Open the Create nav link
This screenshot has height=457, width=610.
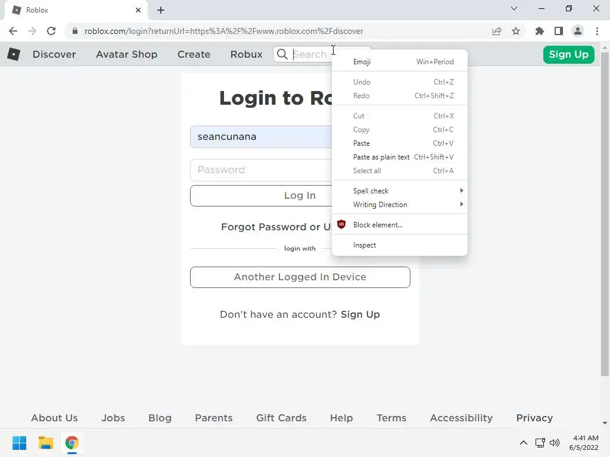[194, 54]
